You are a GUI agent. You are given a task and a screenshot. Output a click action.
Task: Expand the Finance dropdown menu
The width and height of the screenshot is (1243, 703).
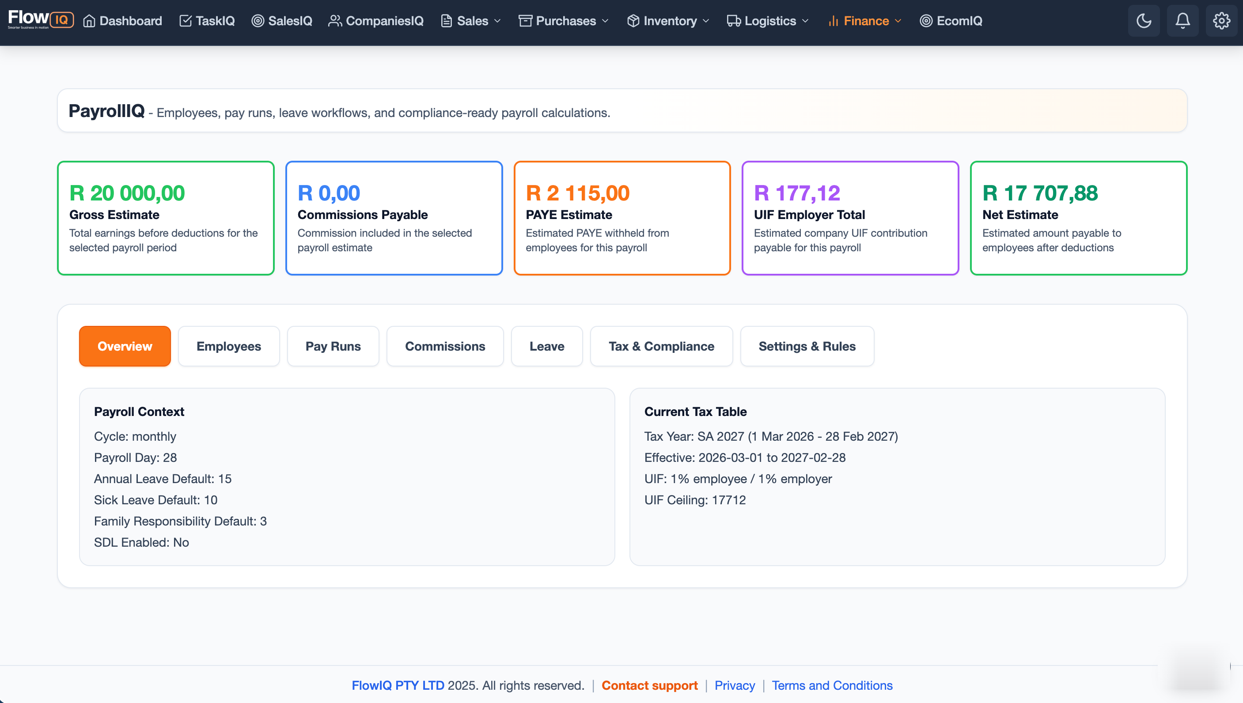pyautogui.click(x=864, y=20)
